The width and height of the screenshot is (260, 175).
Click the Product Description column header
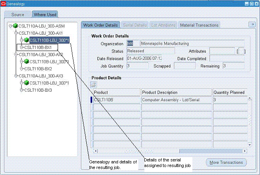click(177, 92)
